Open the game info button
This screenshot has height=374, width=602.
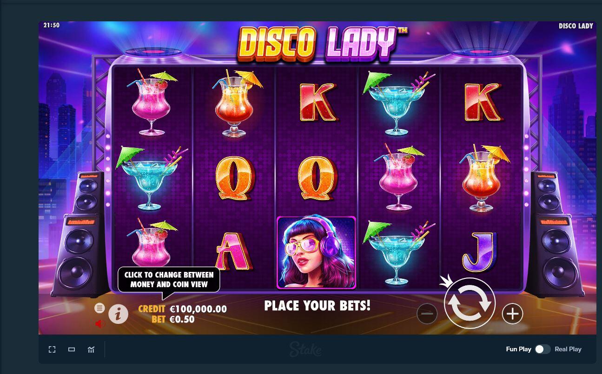click(x=119, y=314)
